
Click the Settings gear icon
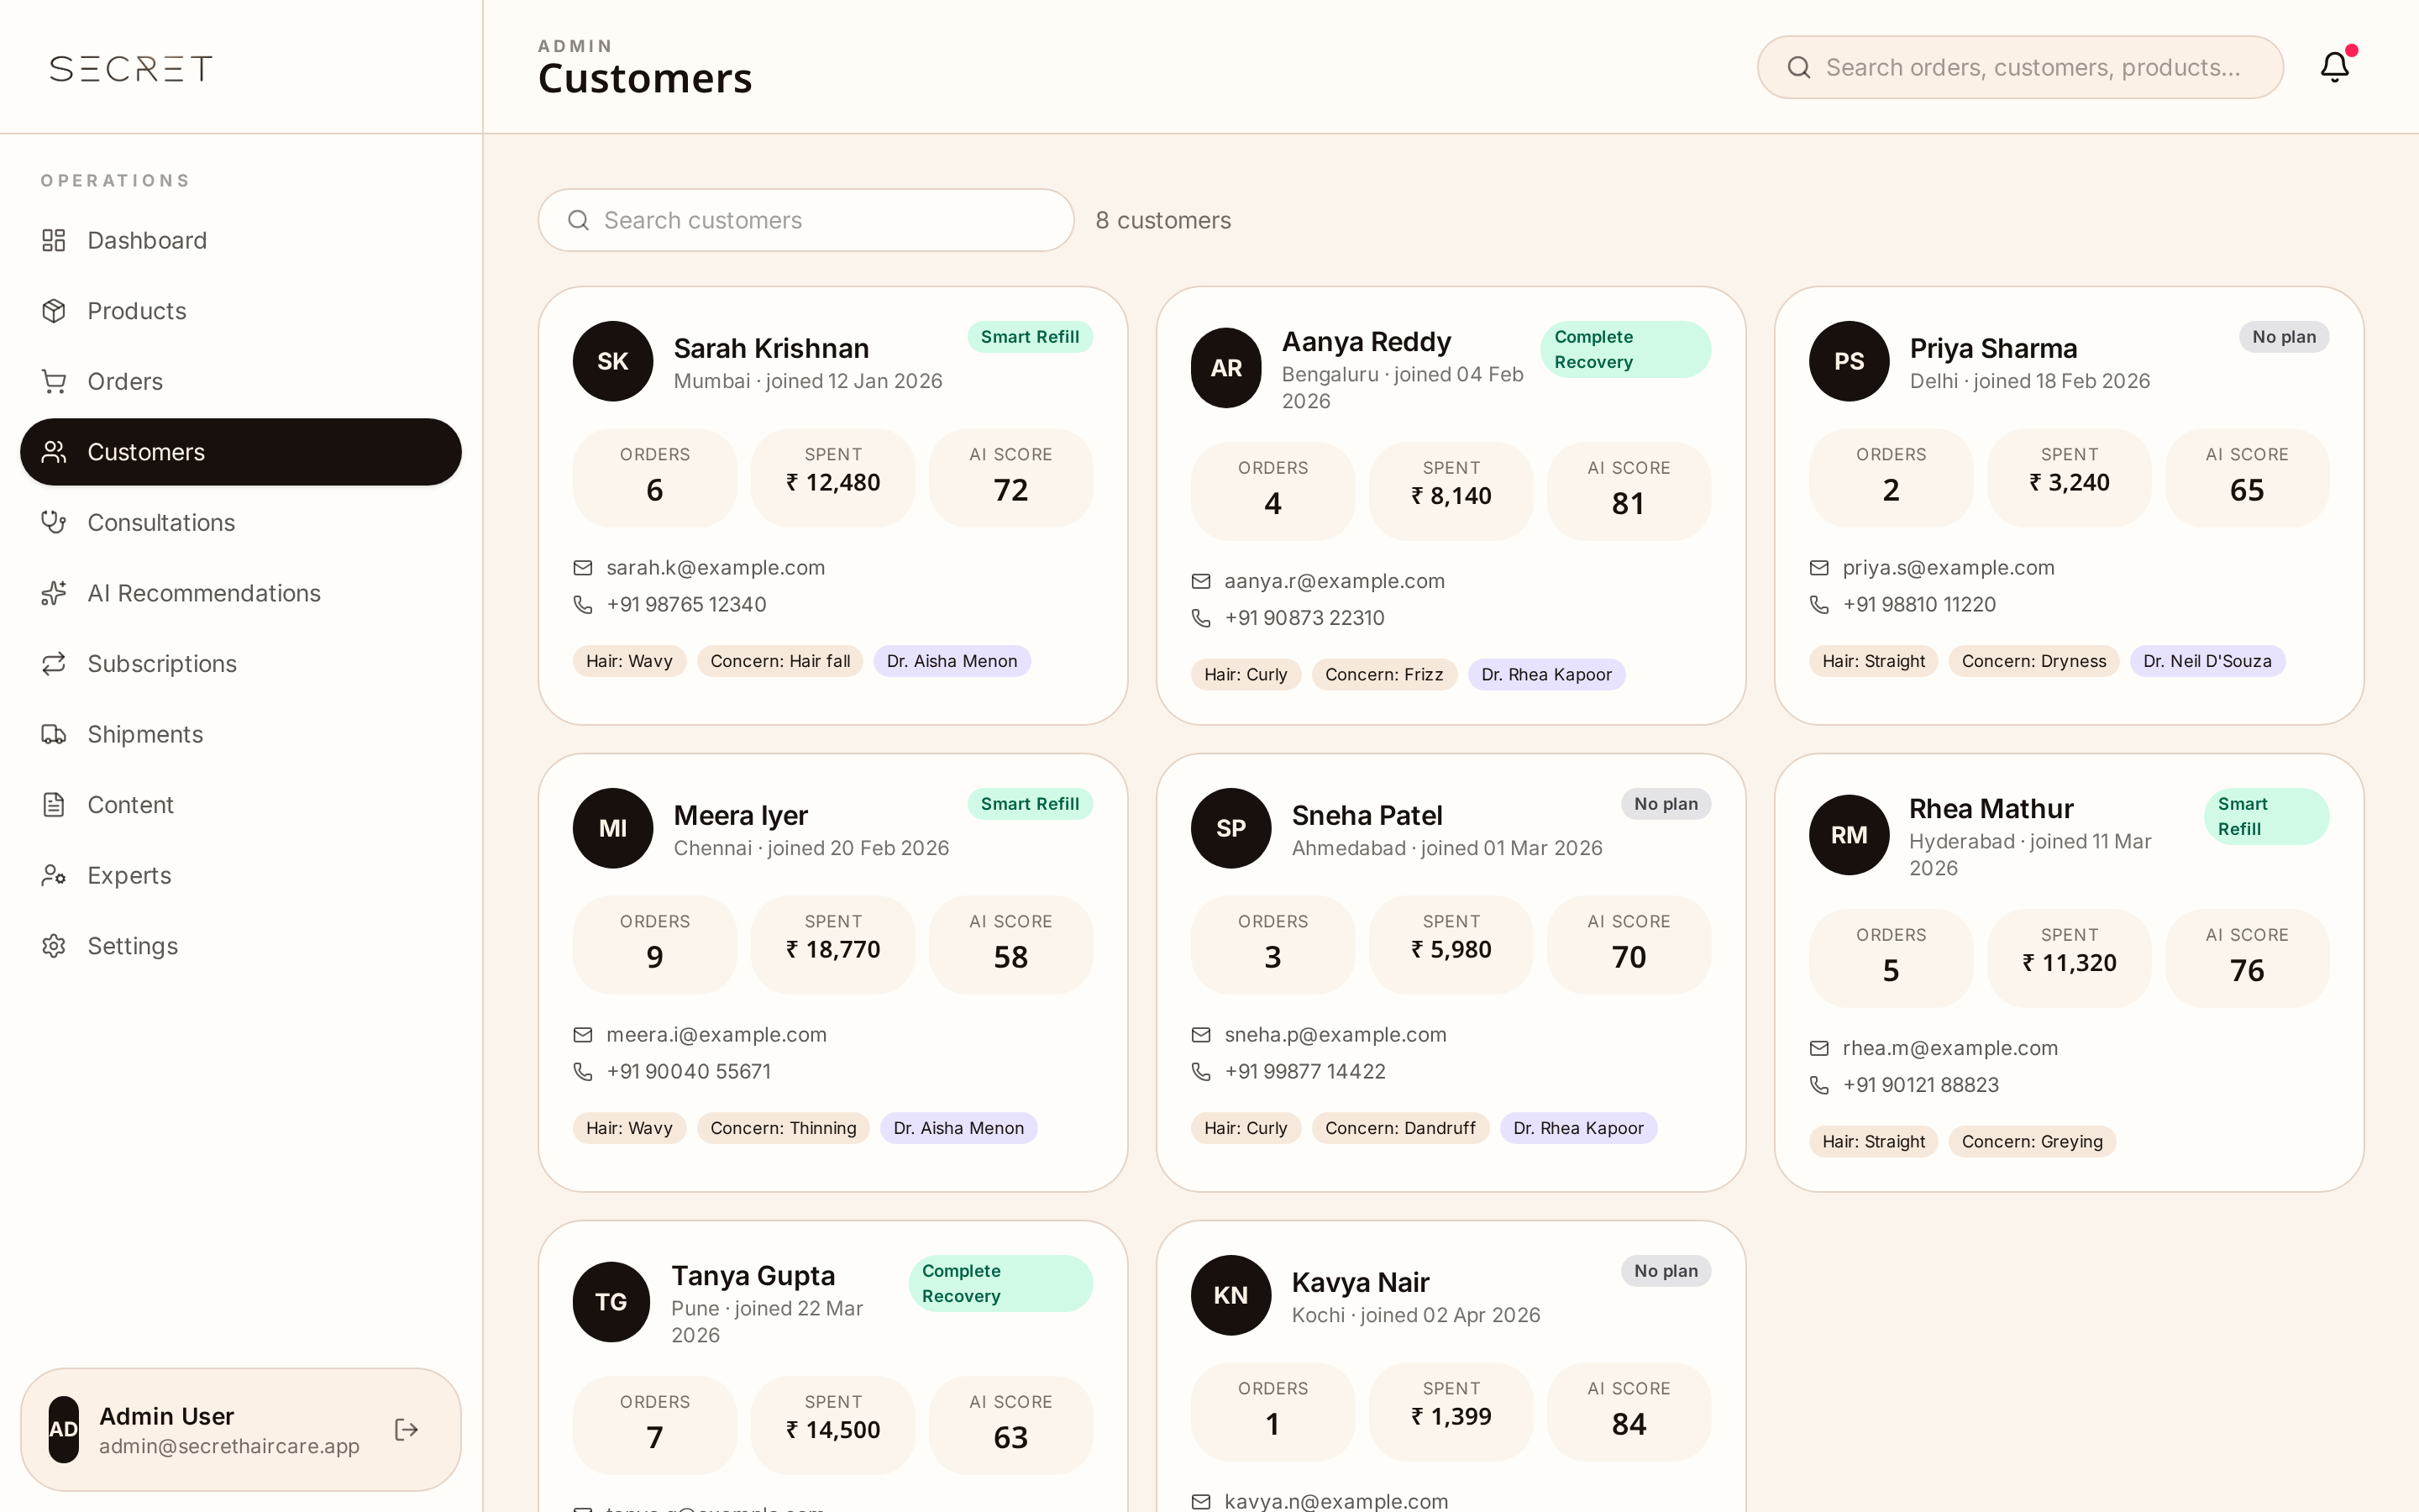click(54, 946)
